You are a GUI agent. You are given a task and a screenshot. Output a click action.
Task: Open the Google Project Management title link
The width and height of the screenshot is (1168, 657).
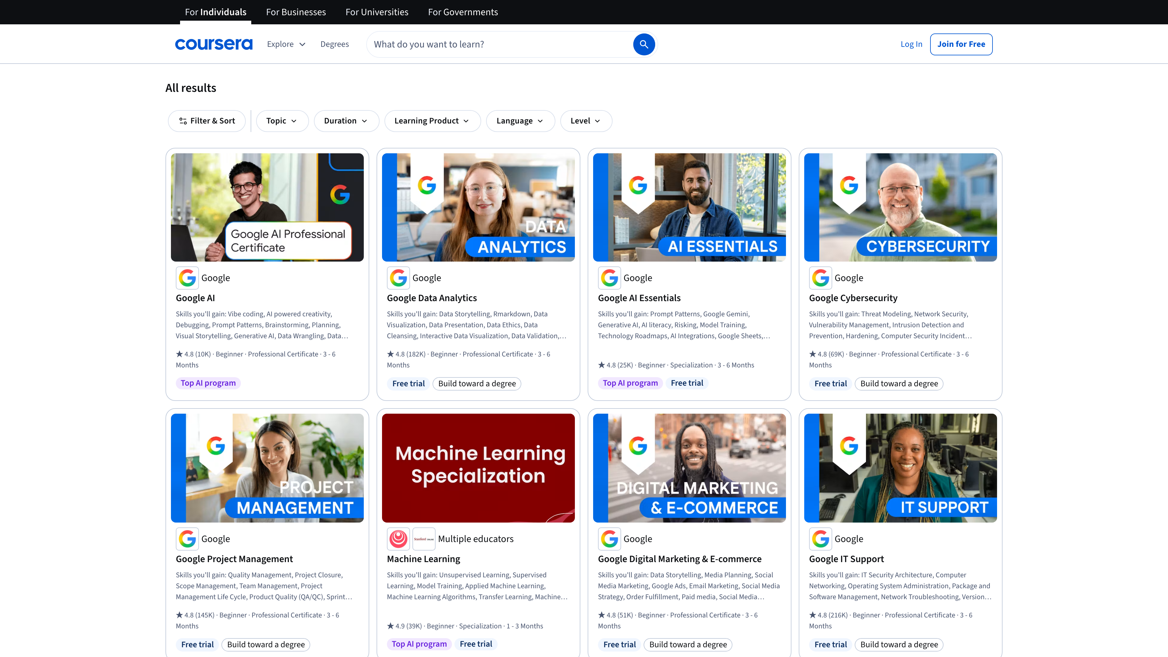tap(235, 559)
